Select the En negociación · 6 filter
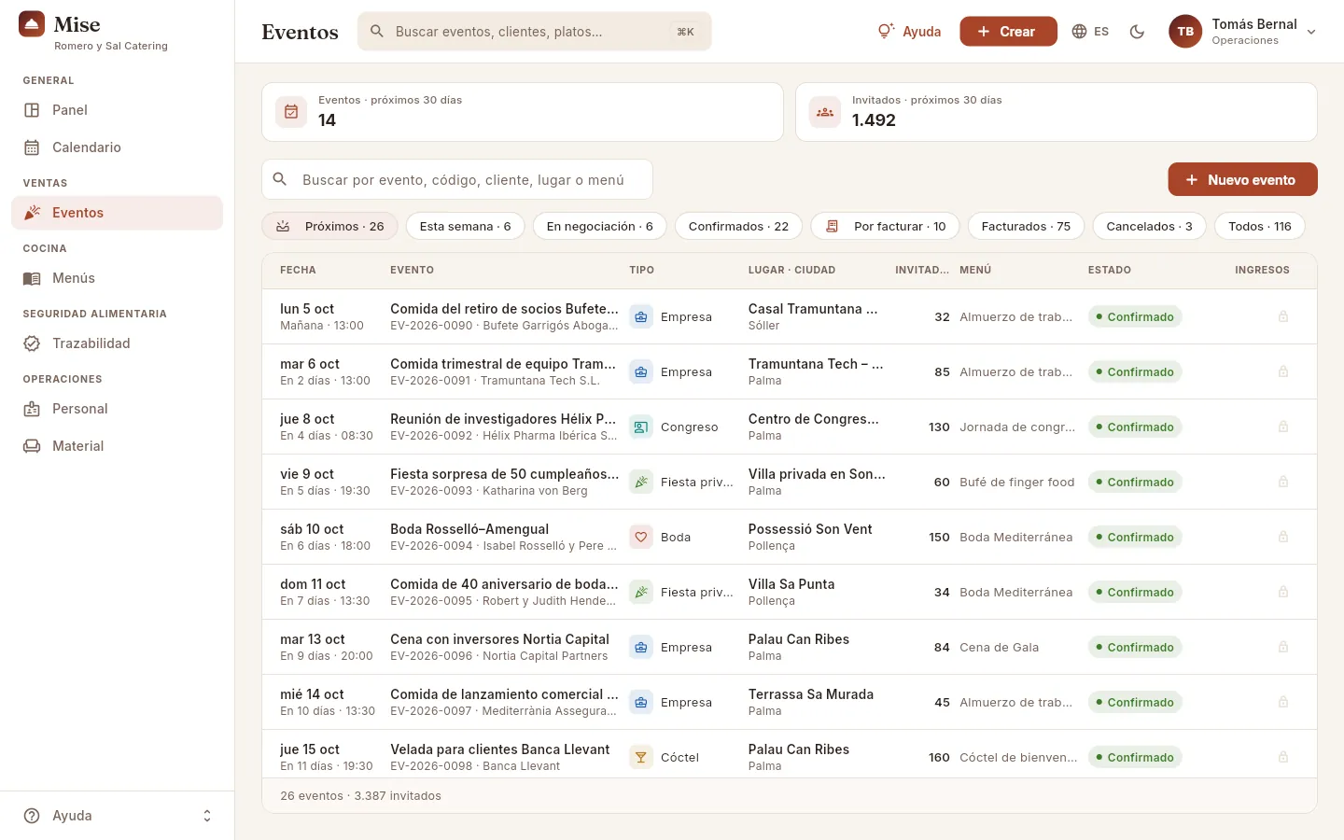 [600, 226]
